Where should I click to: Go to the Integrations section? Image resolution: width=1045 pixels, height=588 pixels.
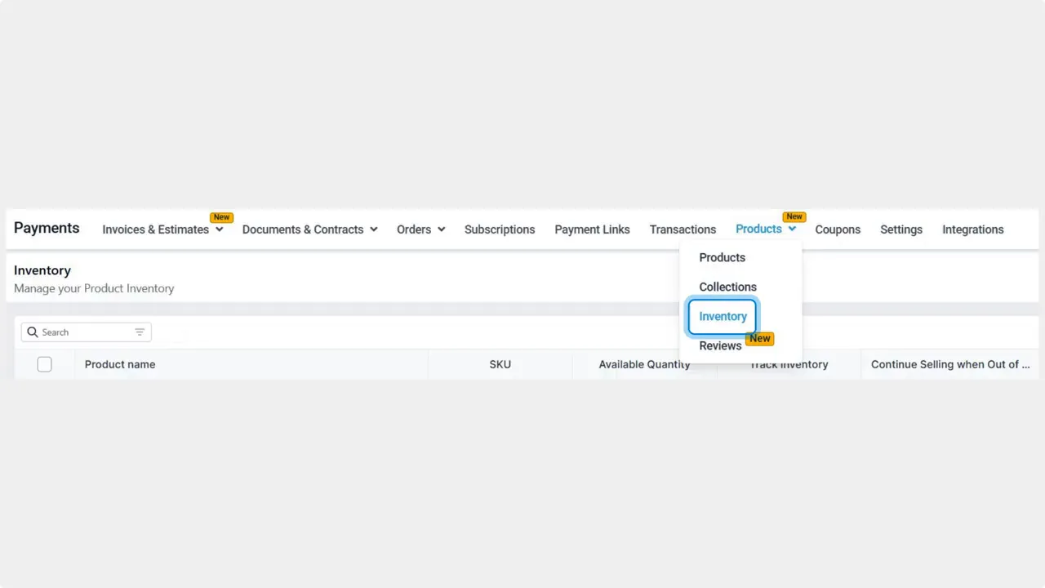tap(972, 229)
